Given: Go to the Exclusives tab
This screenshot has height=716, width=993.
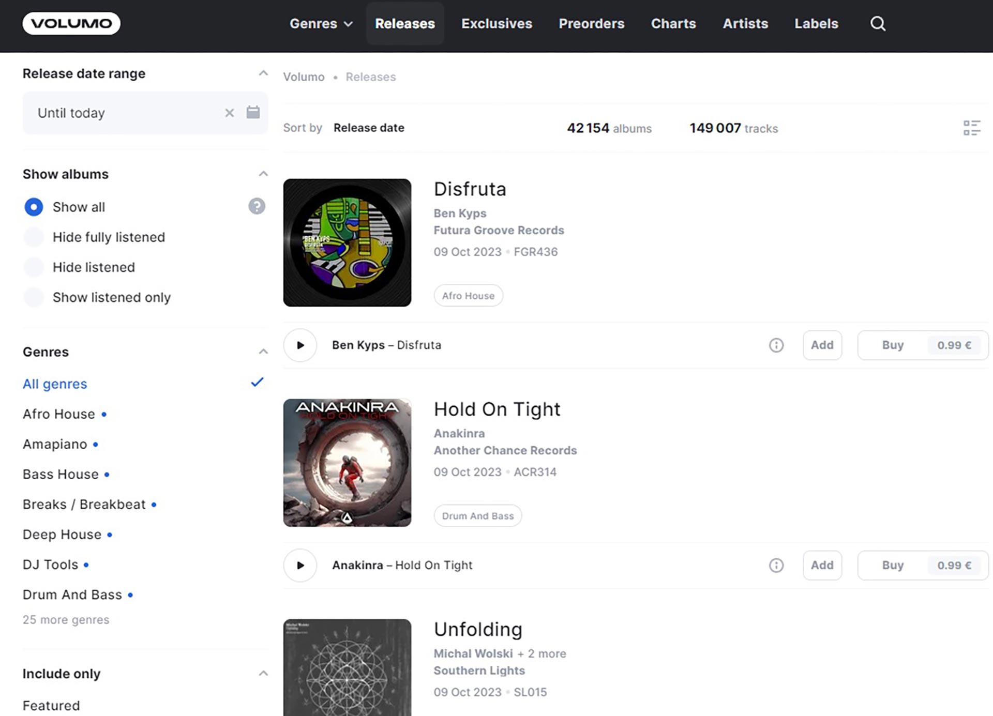Looking at the screenshot, I should 496,24.
